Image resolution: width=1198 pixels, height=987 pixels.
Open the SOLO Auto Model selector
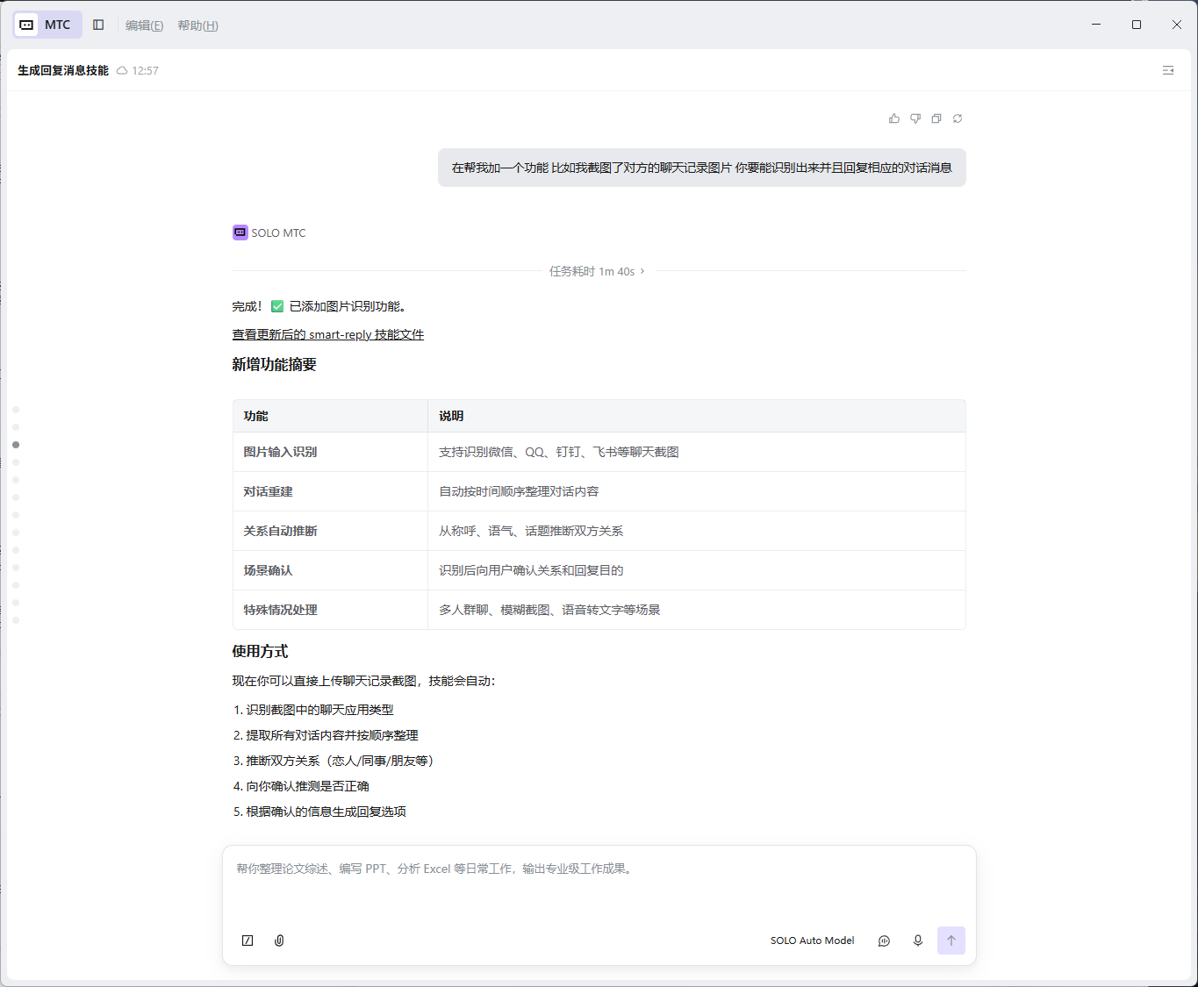812,941
